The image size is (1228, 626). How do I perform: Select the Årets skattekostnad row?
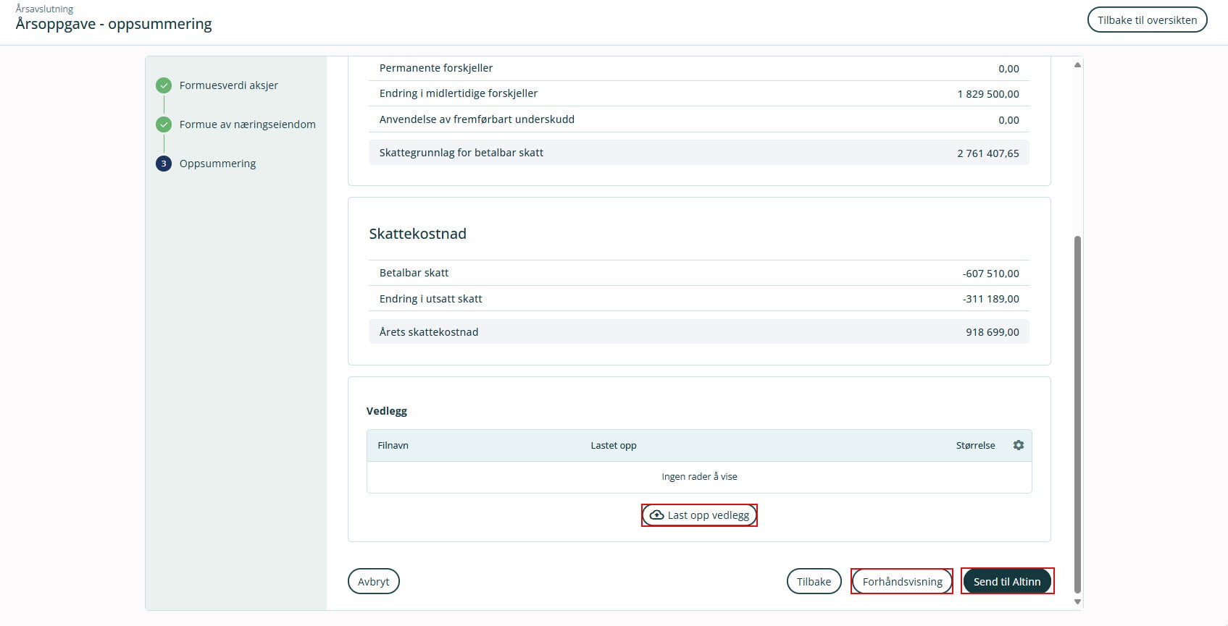pyautogui.click(x=698, y=332)
